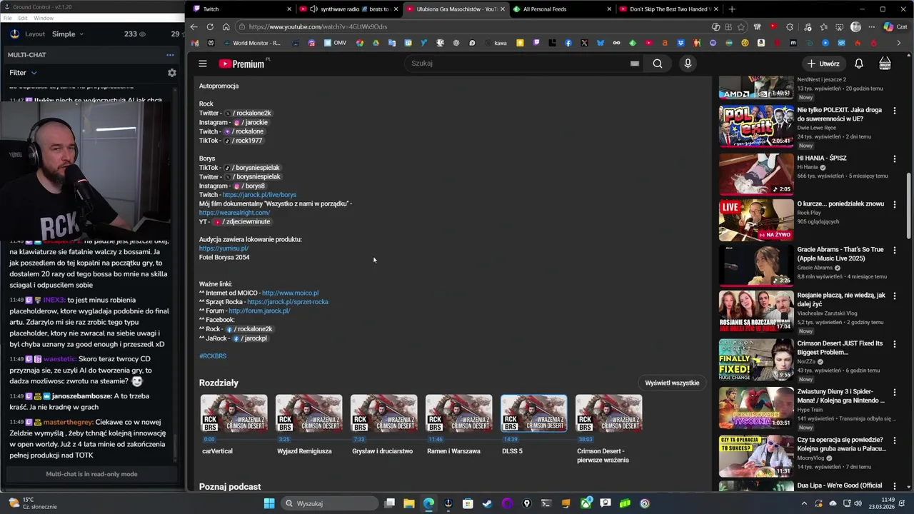Close the Ulubiona Gra Masochistów tab
This screenshot has width=914, height=514.
[x=502, y=9]
